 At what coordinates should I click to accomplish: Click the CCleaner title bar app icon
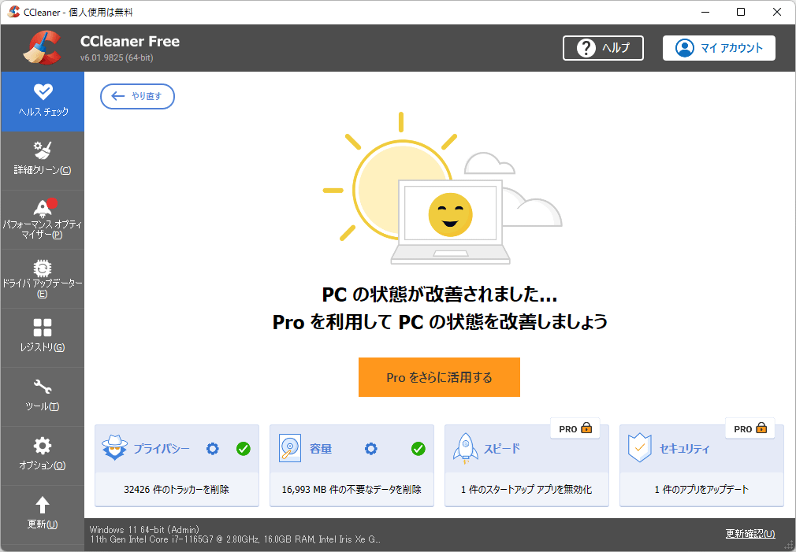click(x=13, y=12)
